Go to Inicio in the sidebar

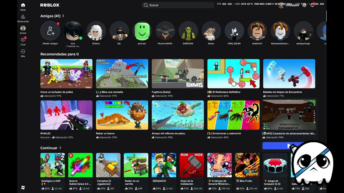[x=23, y=7]
